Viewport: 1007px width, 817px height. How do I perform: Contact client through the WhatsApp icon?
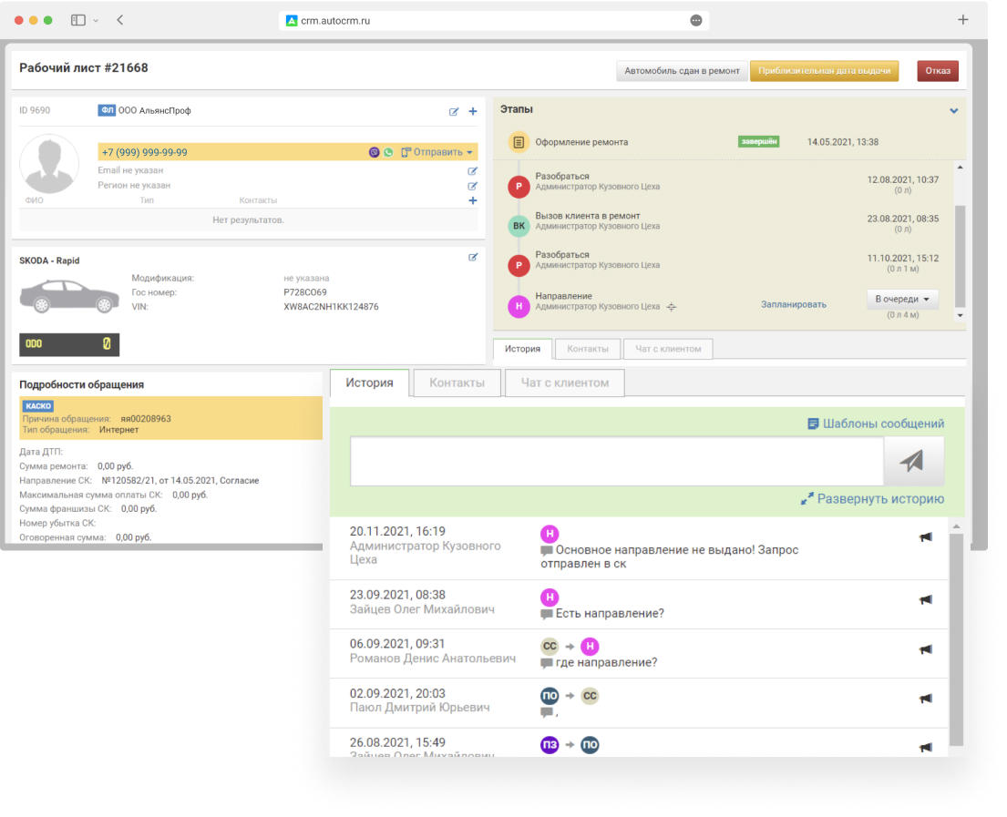(x=388, y=152)
